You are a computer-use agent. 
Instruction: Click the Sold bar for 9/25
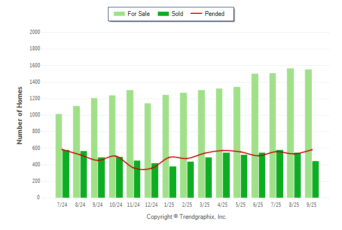[315, 179]
